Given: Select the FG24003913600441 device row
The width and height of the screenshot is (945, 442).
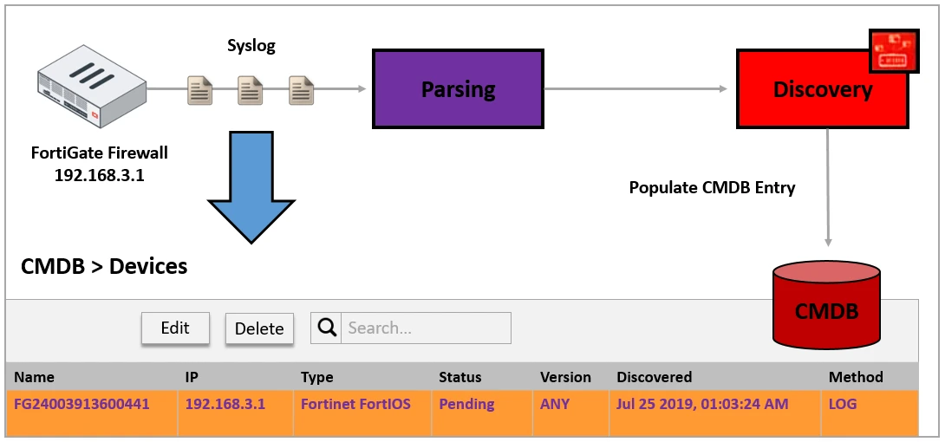Looking at the screenshot, I should (x=76, y=404).
